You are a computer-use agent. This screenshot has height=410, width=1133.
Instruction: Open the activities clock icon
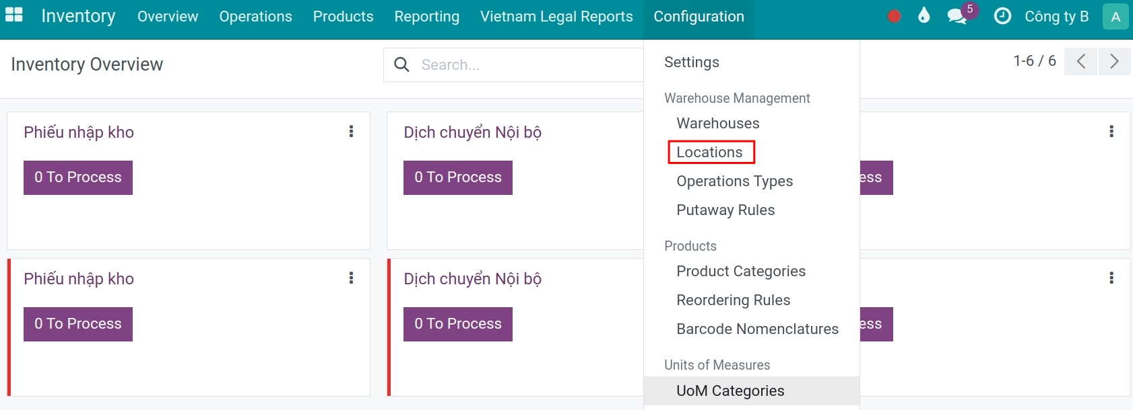click(1002, 16)
